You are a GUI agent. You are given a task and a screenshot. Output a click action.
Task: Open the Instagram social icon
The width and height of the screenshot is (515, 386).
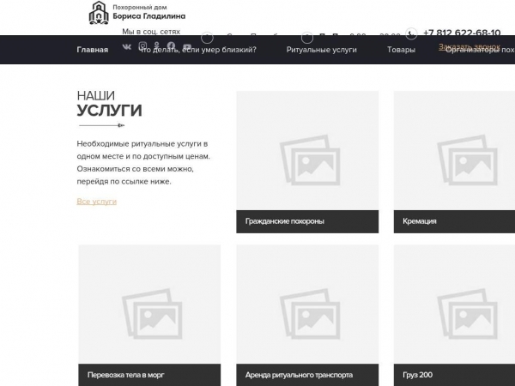pyautogui.click(x=142, y=45)
